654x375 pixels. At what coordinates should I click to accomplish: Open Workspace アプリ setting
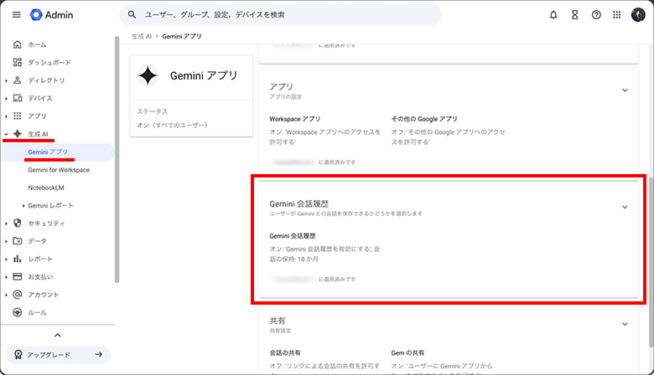(x=295, y=119)
